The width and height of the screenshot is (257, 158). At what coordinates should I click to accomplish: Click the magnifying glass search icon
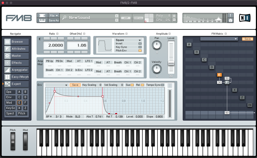(x=64, y=18)
